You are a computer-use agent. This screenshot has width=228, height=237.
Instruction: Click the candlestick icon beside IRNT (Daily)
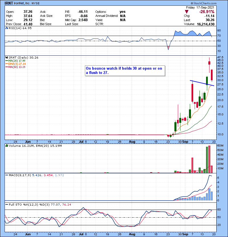7,57
